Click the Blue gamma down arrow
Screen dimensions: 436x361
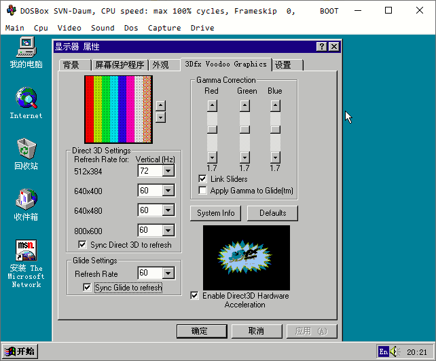275,157
